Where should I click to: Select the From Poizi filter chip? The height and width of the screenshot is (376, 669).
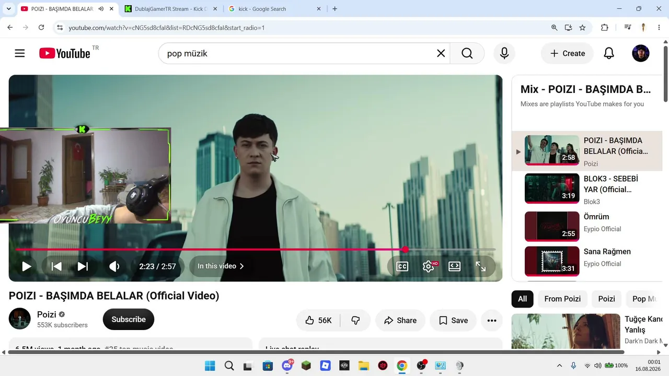coord(562,299)
